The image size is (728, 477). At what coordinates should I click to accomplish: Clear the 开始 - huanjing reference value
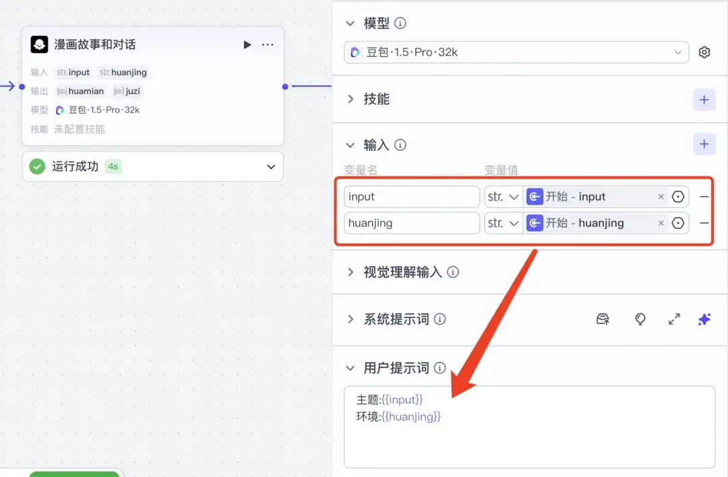[x=661, y=223]
